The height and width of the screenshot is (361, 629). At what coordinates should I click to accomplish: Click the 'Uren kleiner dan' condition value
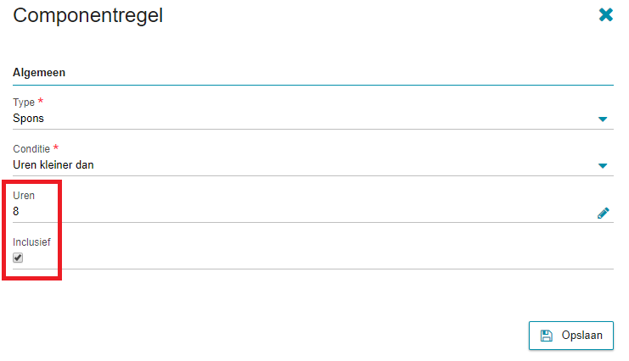53,164
